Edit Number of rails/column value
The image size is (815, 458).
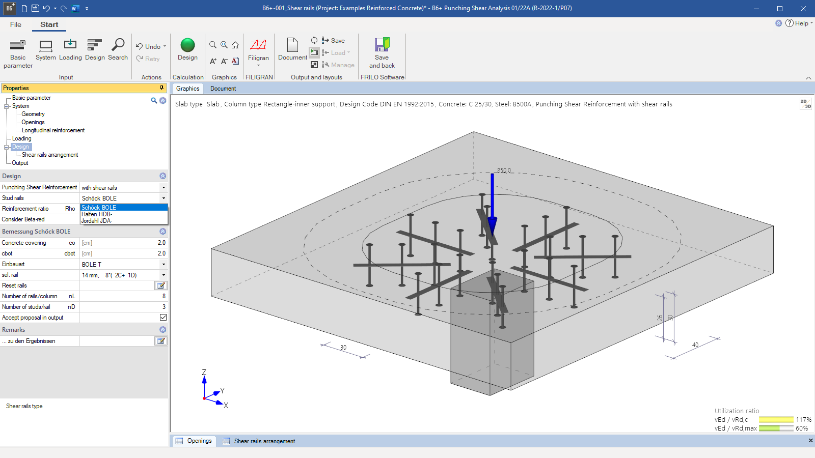pos(123,296)
